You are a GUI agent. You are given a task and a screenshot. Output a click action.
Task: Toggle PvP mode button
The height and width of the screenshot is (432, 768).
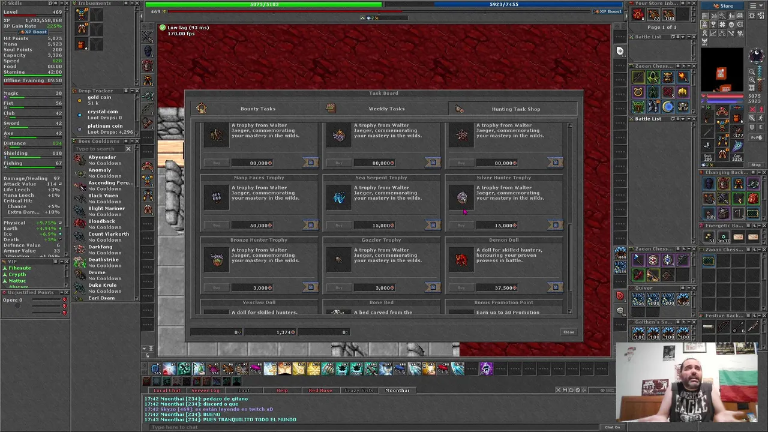point(755,138)
